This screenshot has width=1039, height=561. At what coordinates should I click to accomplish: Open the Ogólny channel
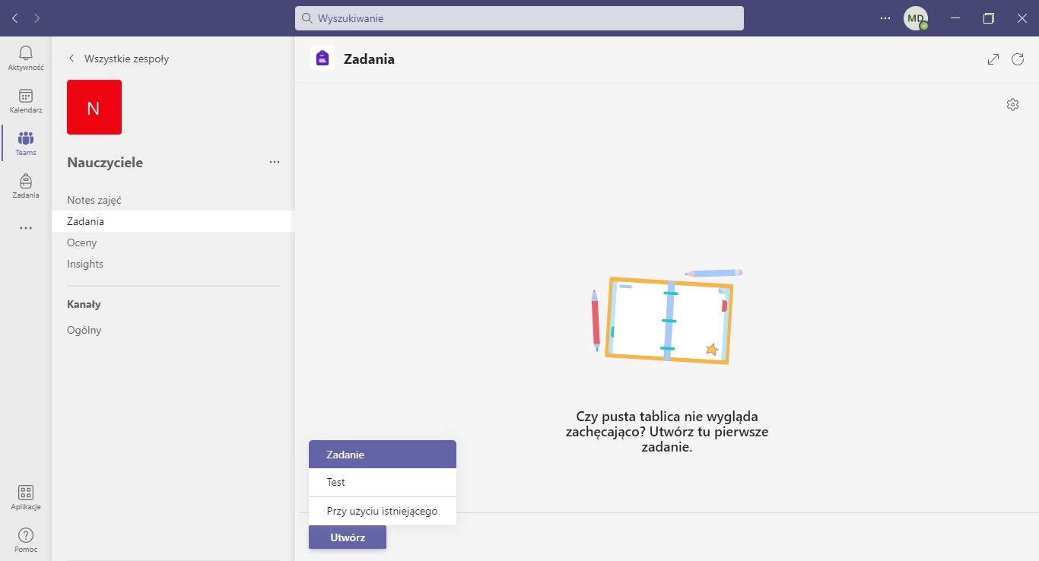point(84,331)
